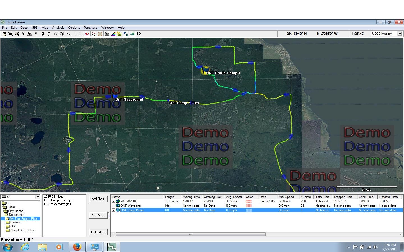Uncheck the ONF Waypoints checkbox
404x252 pixels.
tap(114, 206)
